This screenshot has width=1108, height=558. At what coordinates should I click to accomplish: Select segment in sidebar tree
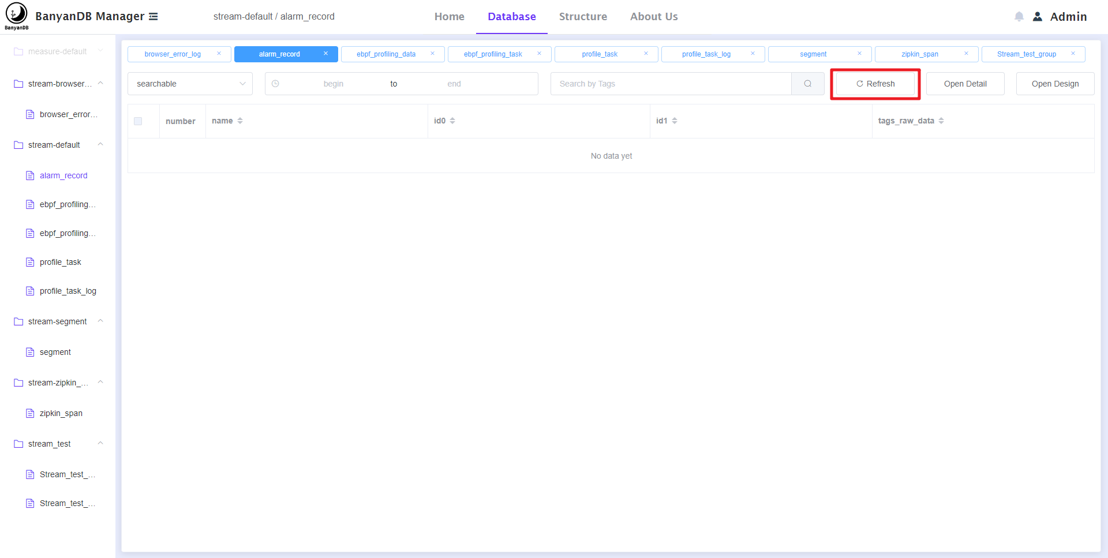click(55, 352)
